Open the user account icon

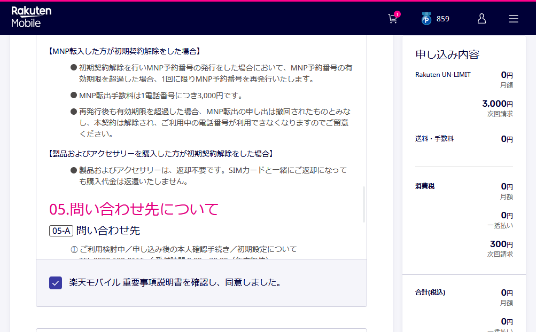click(x=481, y=19)
